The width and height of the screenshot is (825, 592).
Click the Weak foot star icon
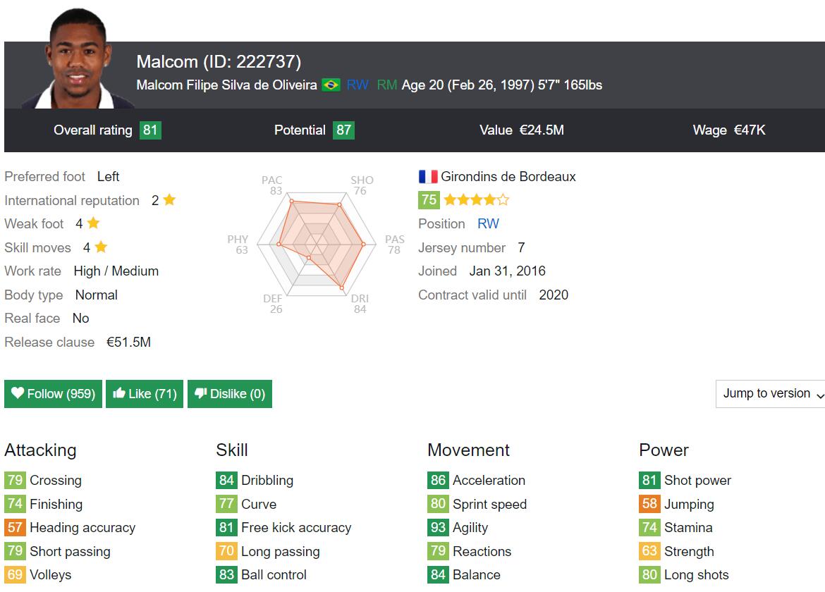pyautogui.click(x=93, y=223)
